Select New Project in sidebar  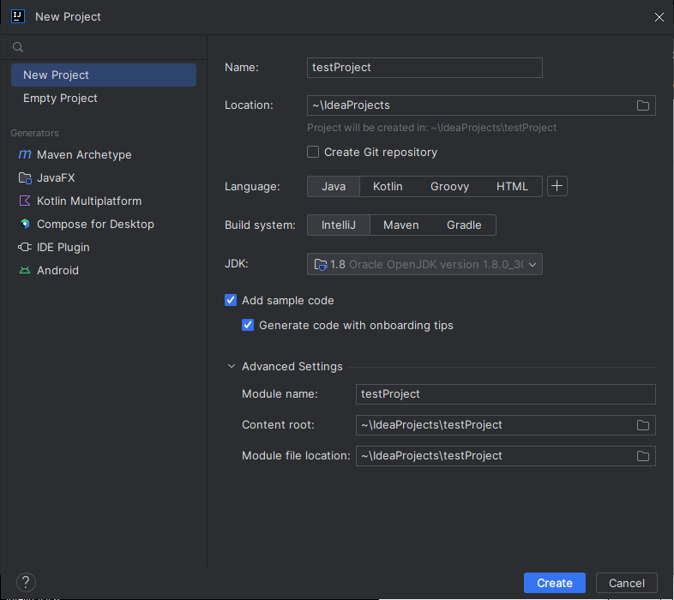pos(104,75)
